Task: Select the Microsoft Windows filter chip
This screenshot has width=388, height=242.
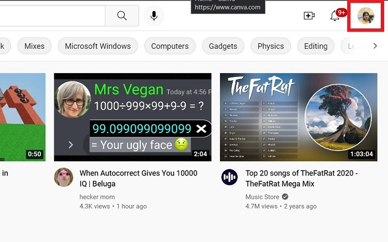Action: tap(98, 46)
